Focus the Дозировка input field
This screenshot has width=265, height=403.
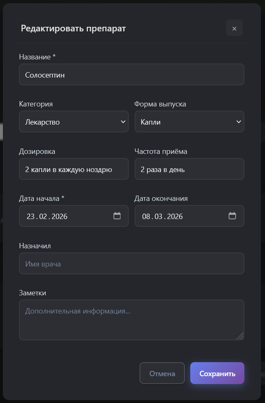pyautogui.click(x=74, y=169)
